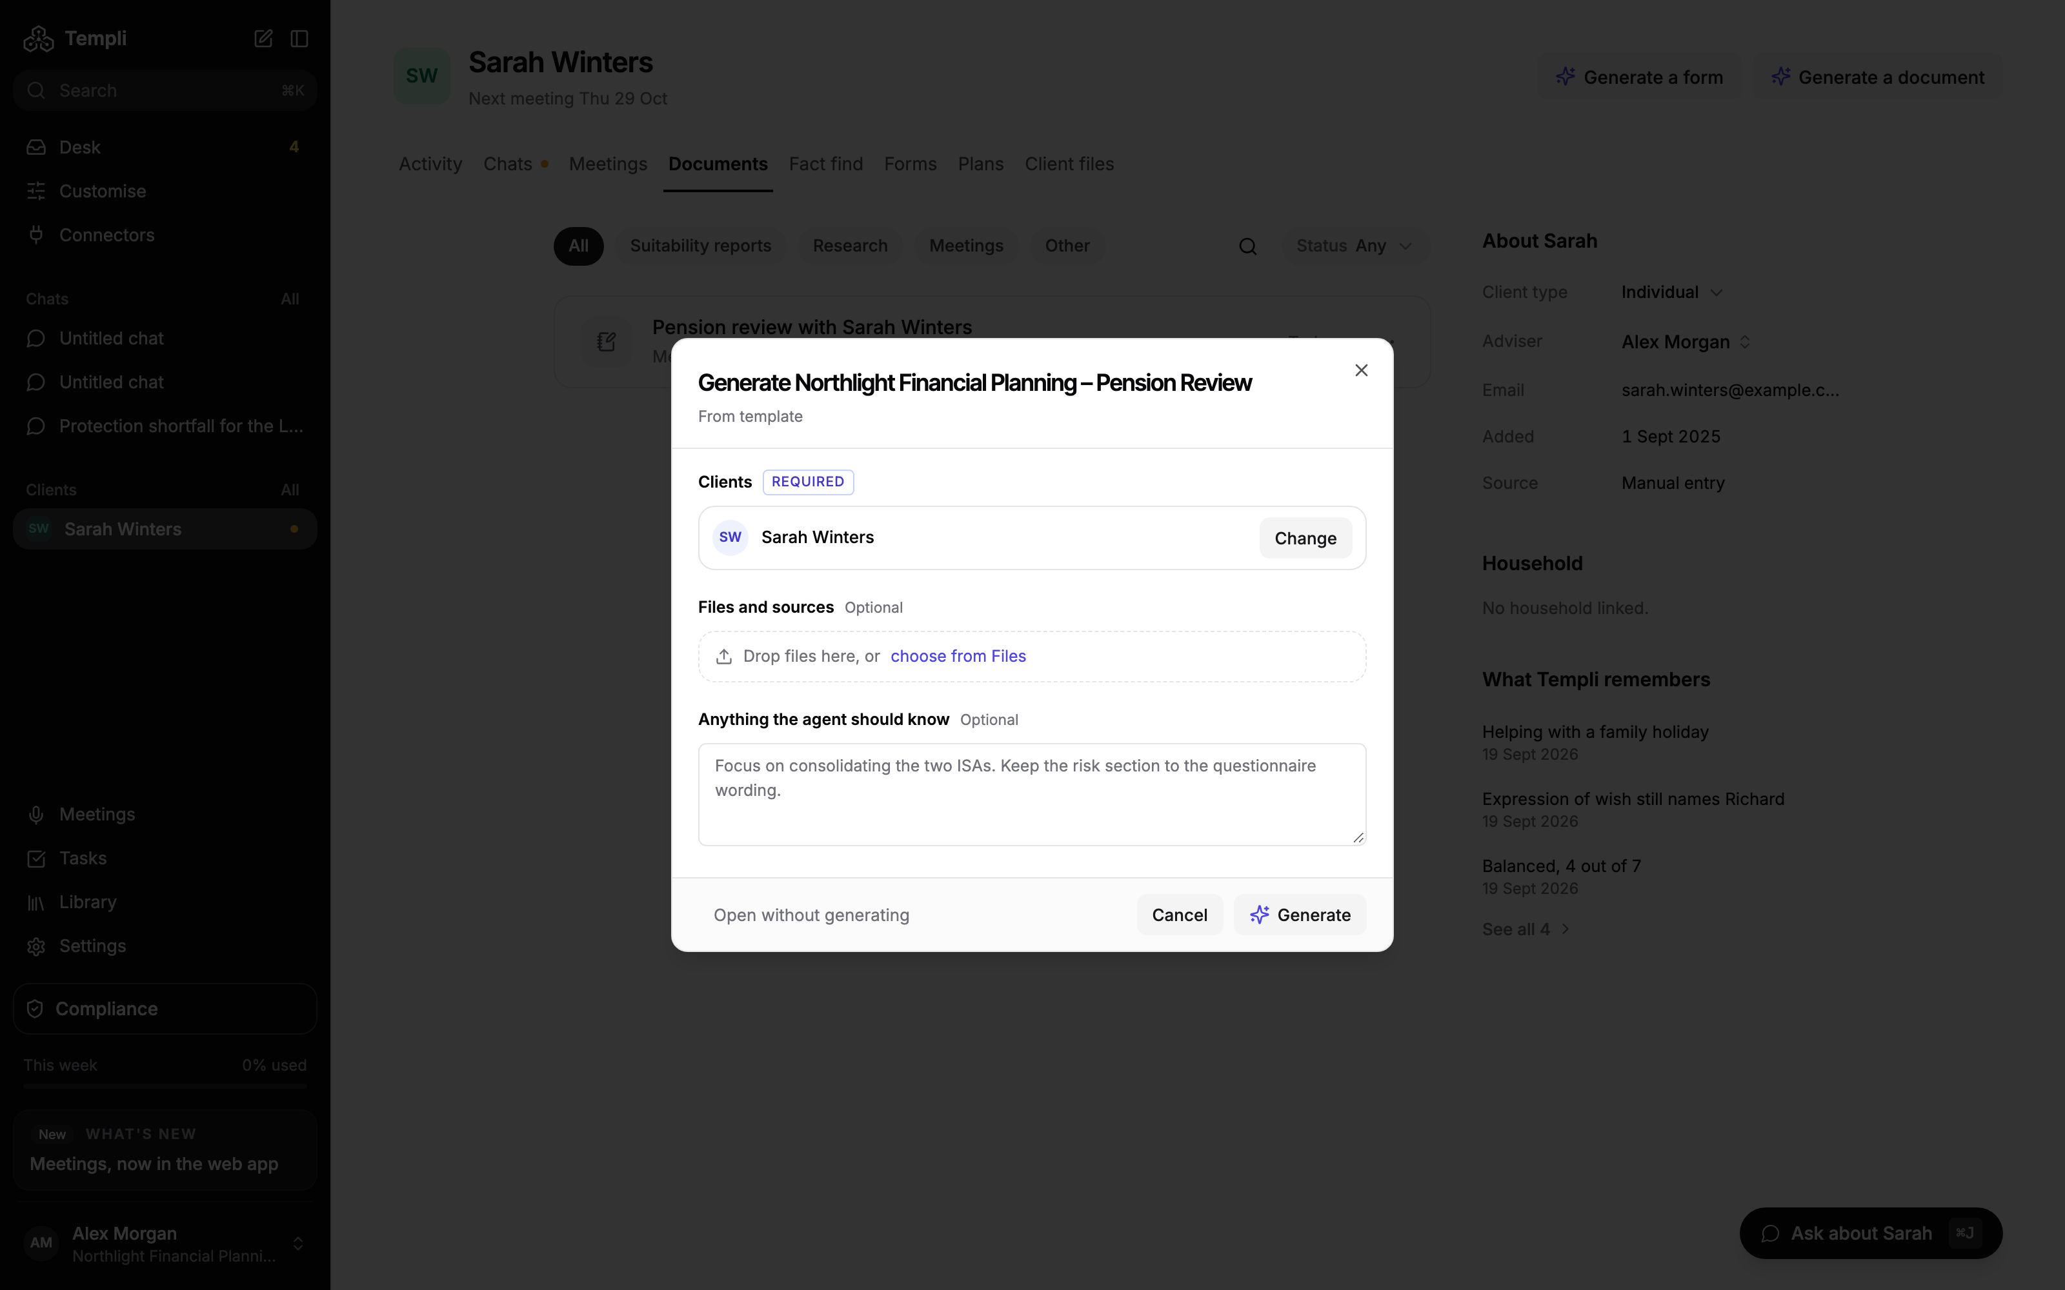Image resolution: width=2065 pixels, height=1290 pixels.
Task: Click the document search magnifier icon
Action: (1247, 246)
